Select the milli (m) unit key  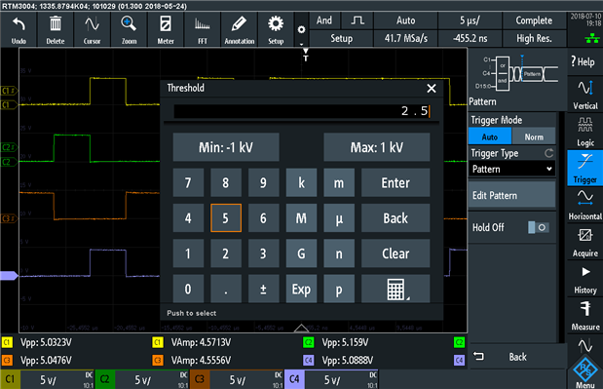339,182
